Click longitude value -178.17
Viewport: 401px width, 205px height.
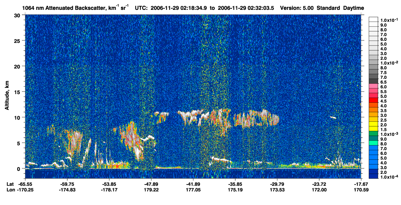coord(109,190)
